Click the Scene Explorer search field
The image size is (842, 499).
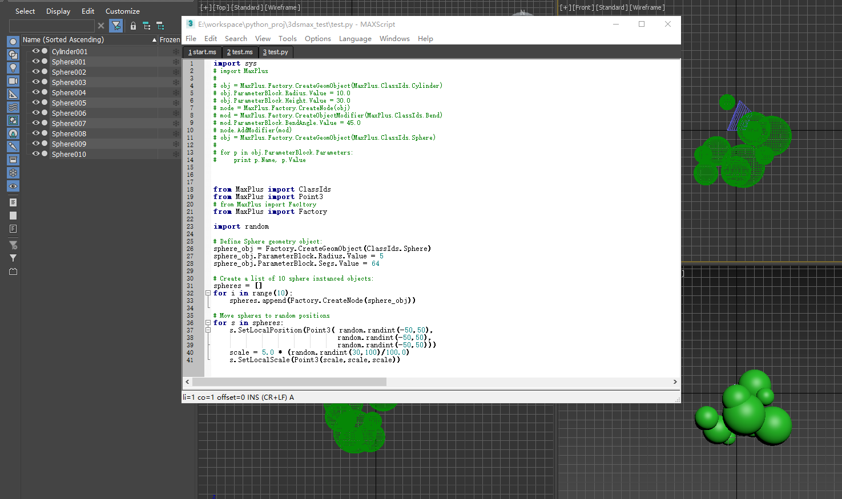coord(52,26)
